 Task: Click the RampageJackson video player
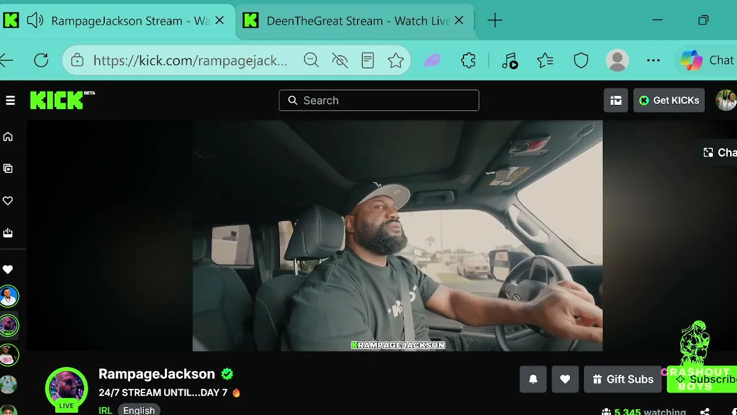point(397,236)
